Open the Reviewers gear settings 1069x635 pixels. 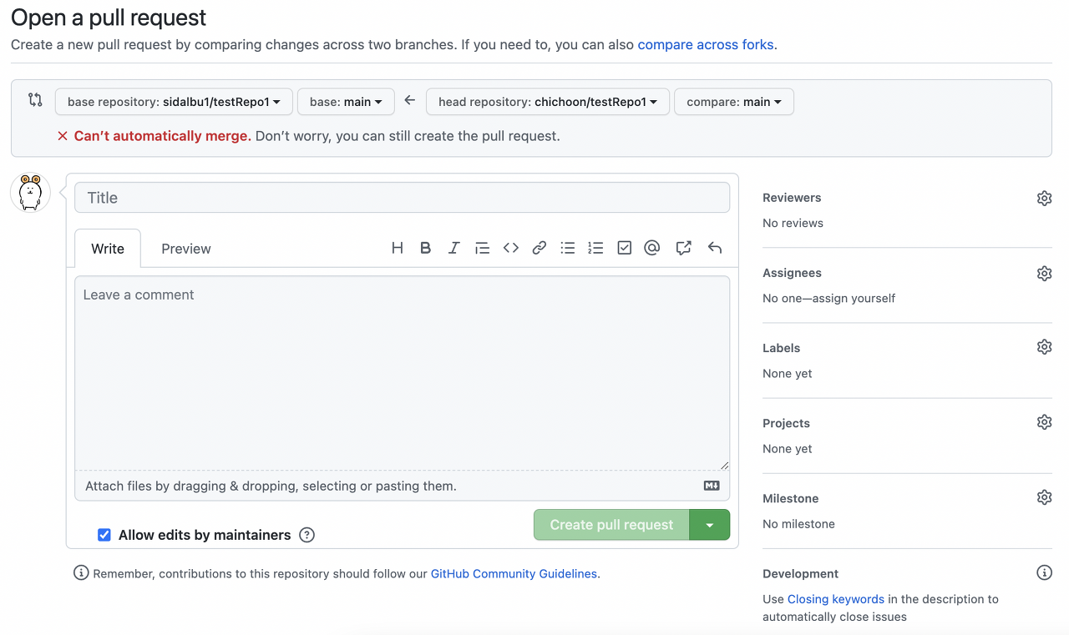pyautogui.click(x=1044, y=199)
